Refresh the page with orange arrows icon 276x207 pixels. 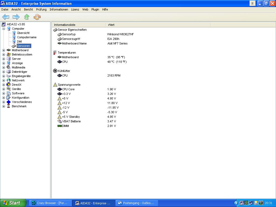point(37,17)
